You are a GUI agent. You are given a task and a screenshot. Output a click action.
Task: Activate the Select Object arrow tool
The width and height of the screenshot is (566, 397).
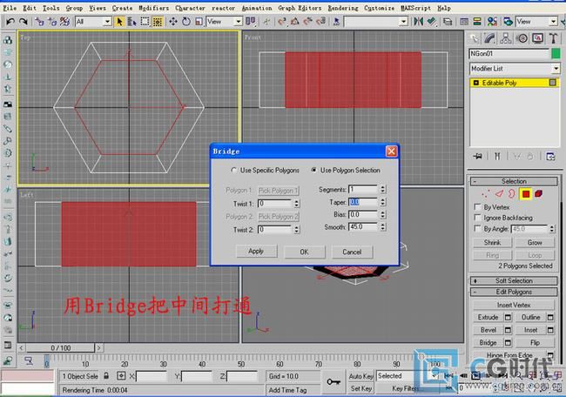click(x=119, y=22)
